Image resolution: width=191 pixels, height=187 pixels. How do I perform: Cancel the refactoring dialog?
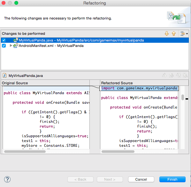(141, 179)
